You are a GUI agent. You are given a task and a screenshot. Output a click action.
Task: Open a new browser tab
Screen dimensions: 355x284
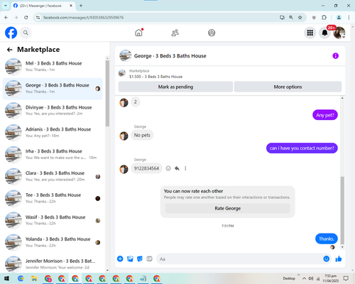(x=81, y=6)
